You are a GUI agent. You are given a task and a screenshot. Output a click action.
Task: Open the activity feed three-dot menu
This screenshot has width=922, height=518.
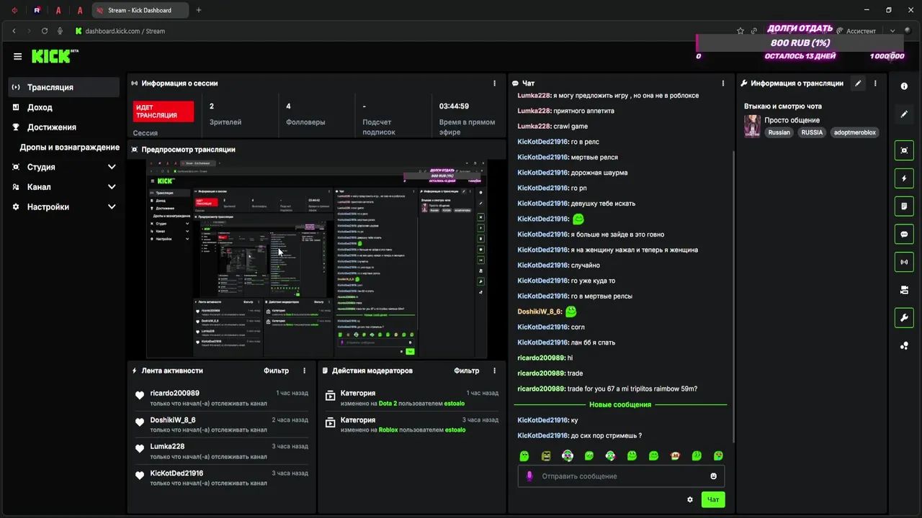tap(304, 371)
